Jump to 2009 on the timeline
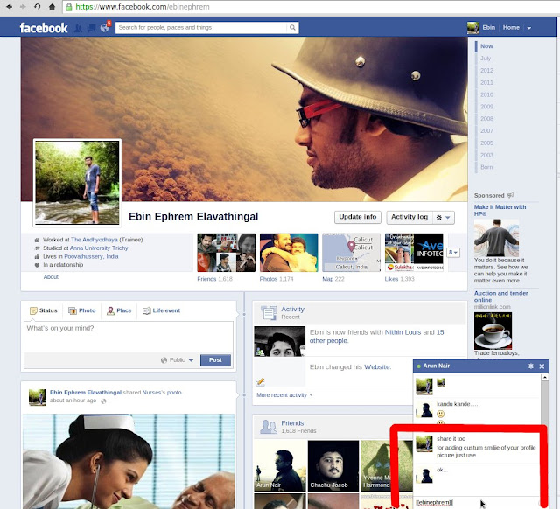The image size is (560, 509). 486,107
